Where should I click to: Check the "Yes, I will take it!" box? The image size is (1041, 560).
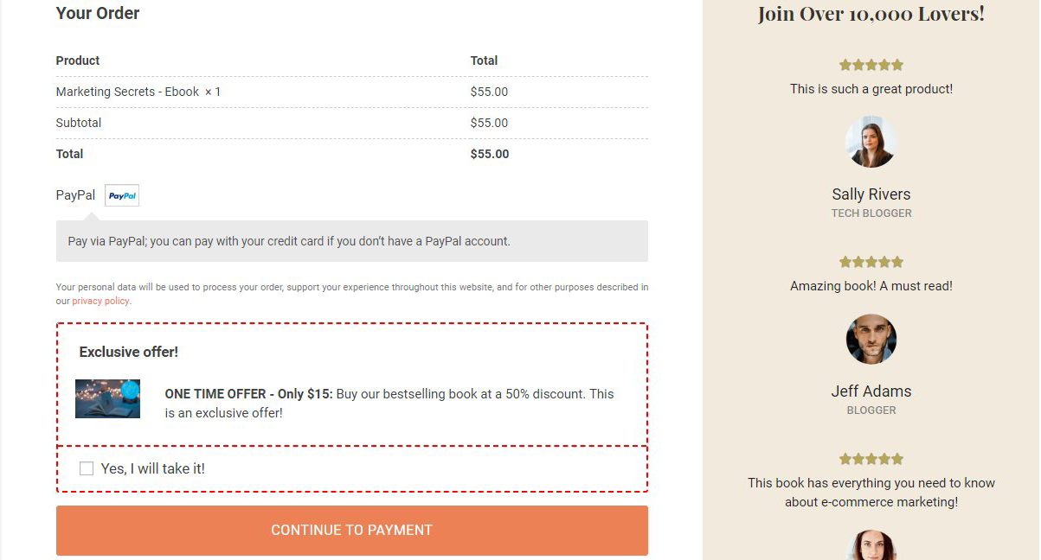[x=87, y=468]
